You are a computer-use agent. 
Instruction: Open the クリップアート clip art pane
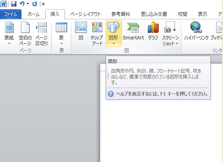click(x=97, y=33)
